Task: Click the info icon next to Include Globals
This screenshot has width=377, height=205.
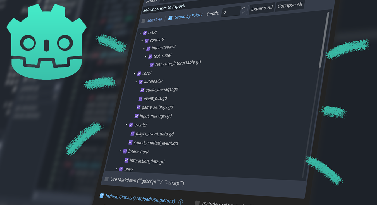Action: tap(181, 202)
